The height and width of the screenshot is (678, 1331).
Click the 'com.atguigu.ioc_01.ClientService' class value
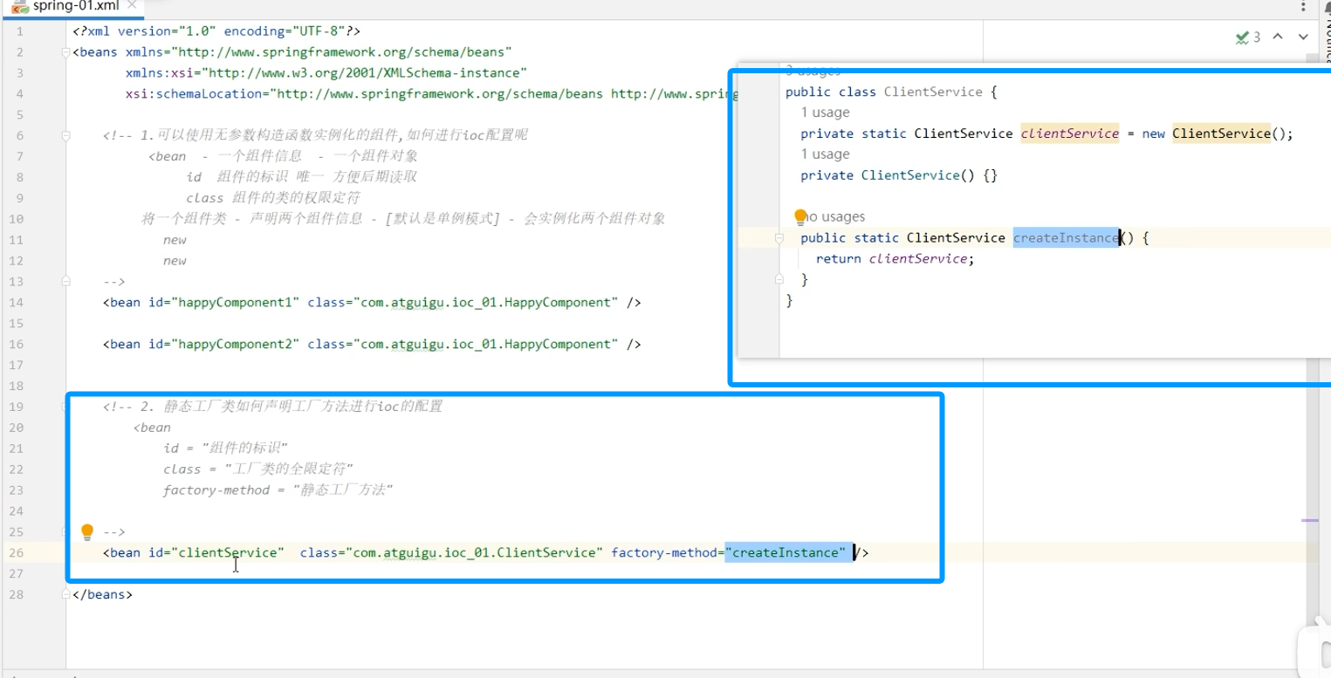pos(474,553)
